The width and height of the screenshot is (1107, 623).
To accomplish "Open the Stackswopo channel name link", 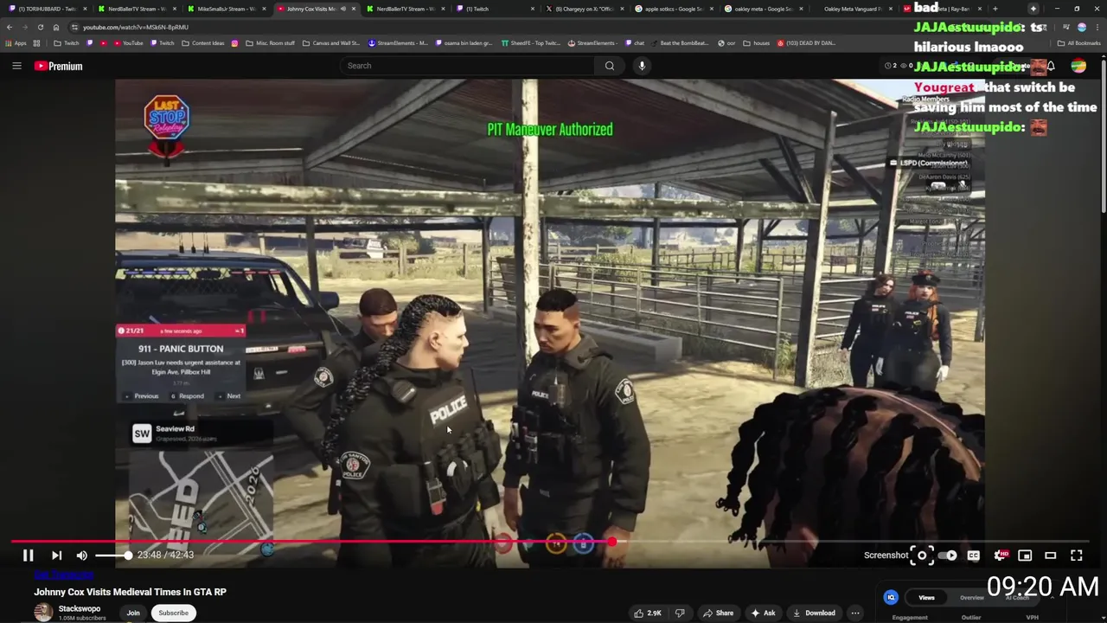I will (x=80, y=608).
